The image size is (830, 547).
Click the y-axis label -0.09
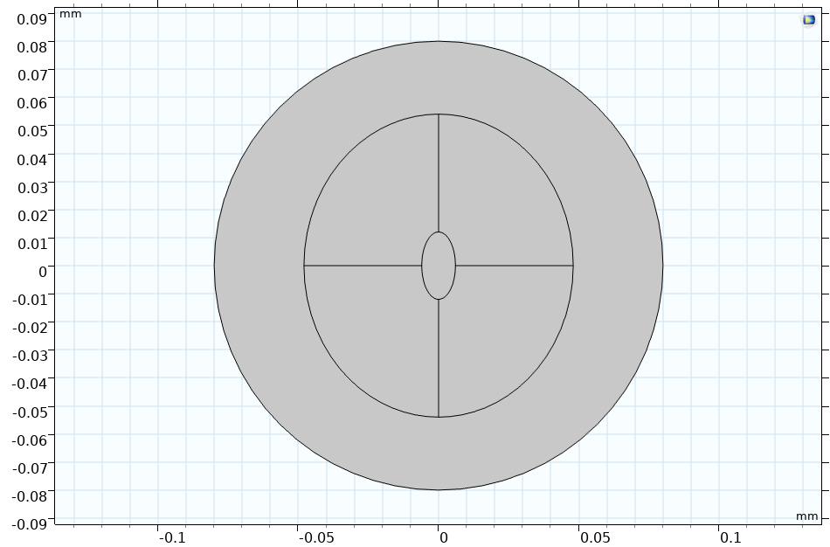tap(31, 523)
